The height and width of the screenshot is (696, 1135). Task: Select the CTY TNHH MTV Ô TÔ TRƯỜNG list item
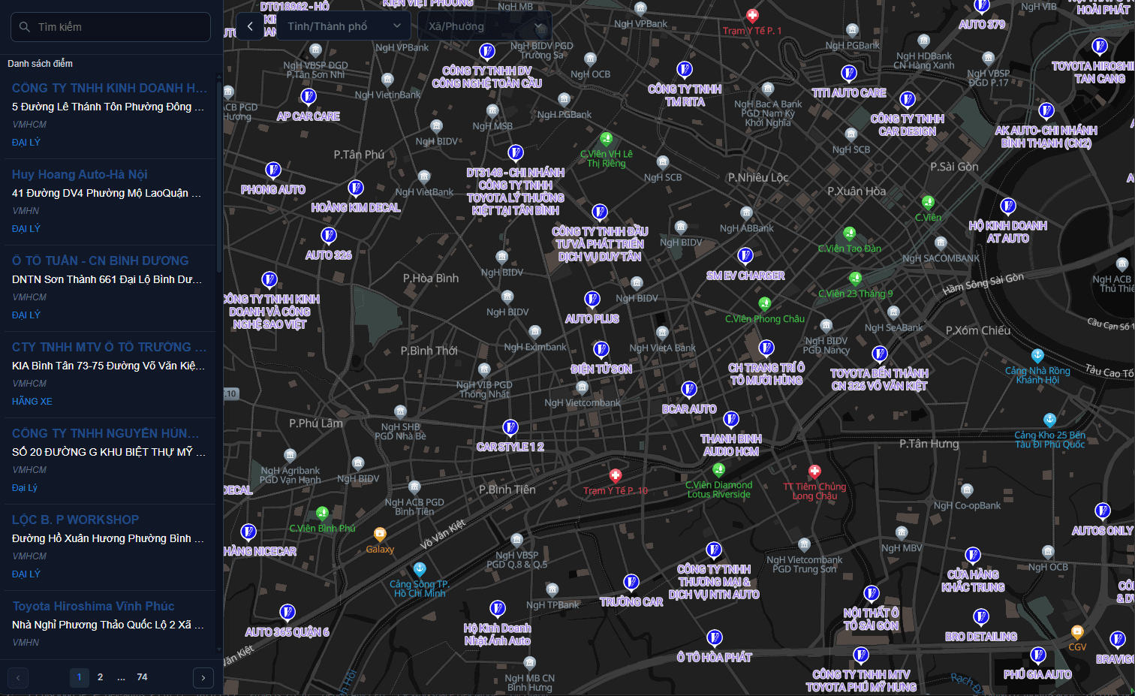tap(110, 375)
